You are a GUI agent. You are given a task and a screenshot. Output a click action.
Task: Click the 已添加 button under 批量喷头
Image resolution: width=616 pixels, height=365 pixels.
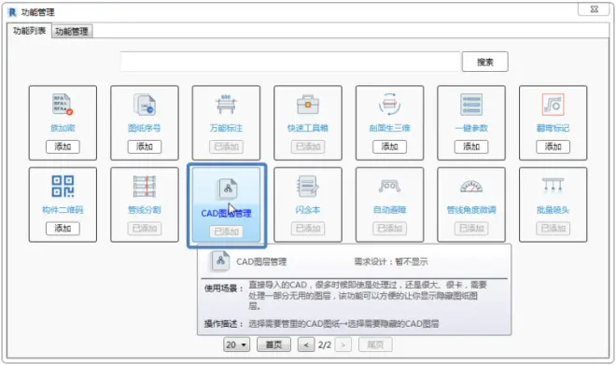(x=553, y=229)
